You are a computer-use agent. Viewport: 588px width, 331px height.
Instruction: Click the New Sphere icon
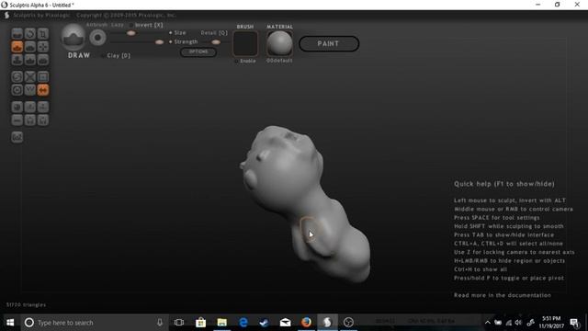[x=17, y=107]
